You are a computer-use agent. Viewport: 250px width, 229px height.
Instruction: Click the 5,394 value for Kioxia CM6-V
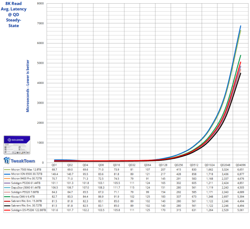point(241,197)
